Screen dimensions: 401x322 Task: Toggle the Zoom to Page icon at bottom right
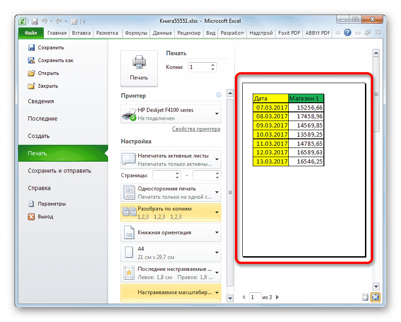(375, 297)
